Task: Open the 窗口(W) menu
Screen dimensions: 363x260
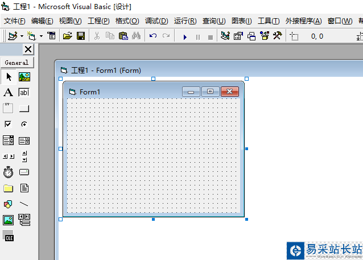Action: tap(340, 21)
